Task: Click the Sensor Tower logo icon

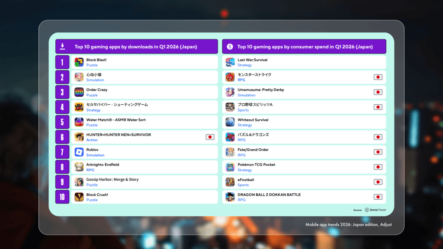Action: point(367,210)
